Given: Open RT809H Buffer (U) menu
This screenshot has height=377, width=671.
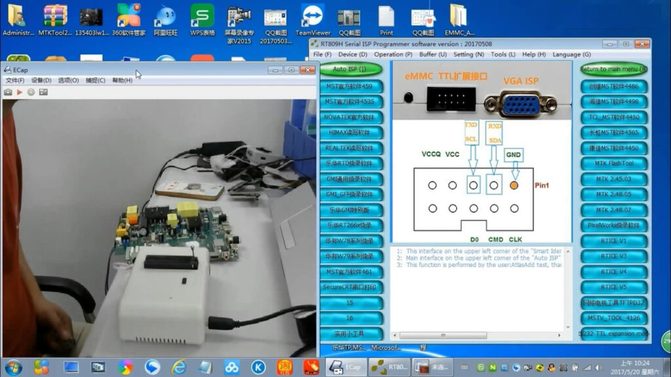Looking at the screenshot, I should pos(432,54).
